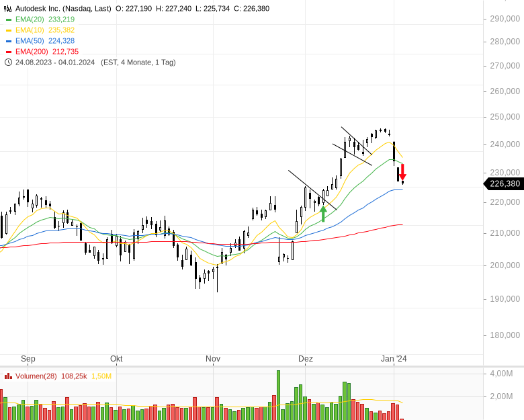Select the EMA(20) legend label
524x420 pixels.
(x=30, y=19)
